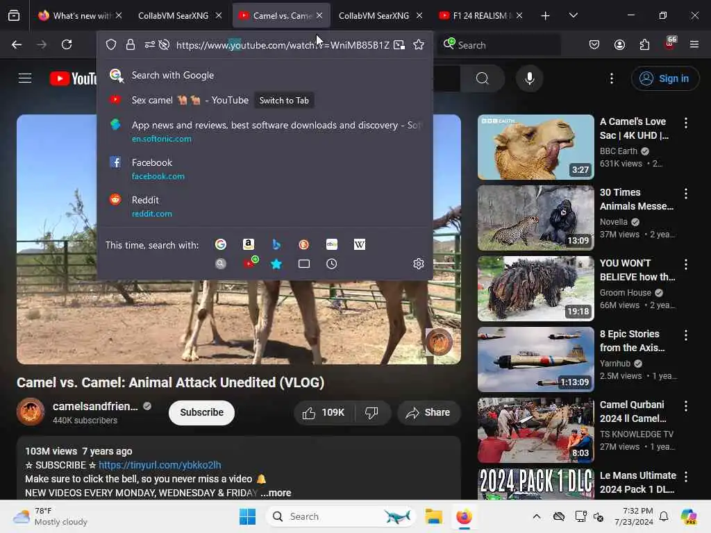Search this time with DuckDuckGo

tap(304, 245)
